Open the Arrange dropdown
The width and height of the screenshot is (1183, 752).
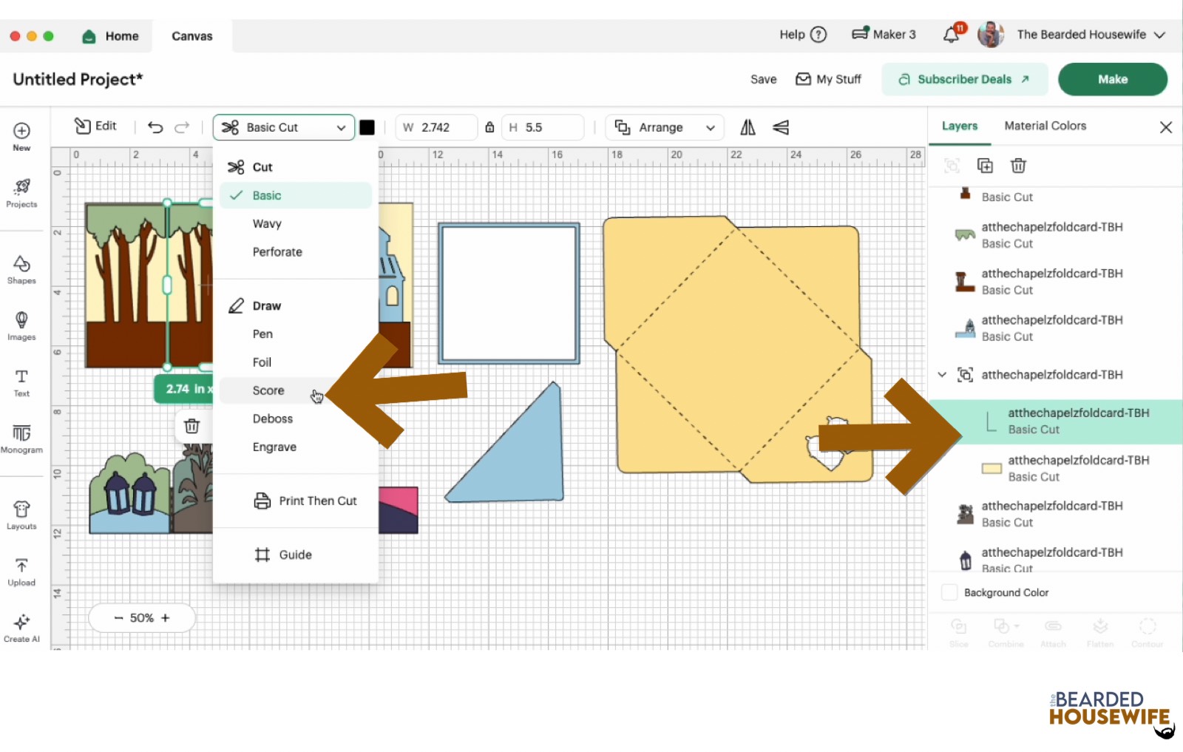(665, 127)
